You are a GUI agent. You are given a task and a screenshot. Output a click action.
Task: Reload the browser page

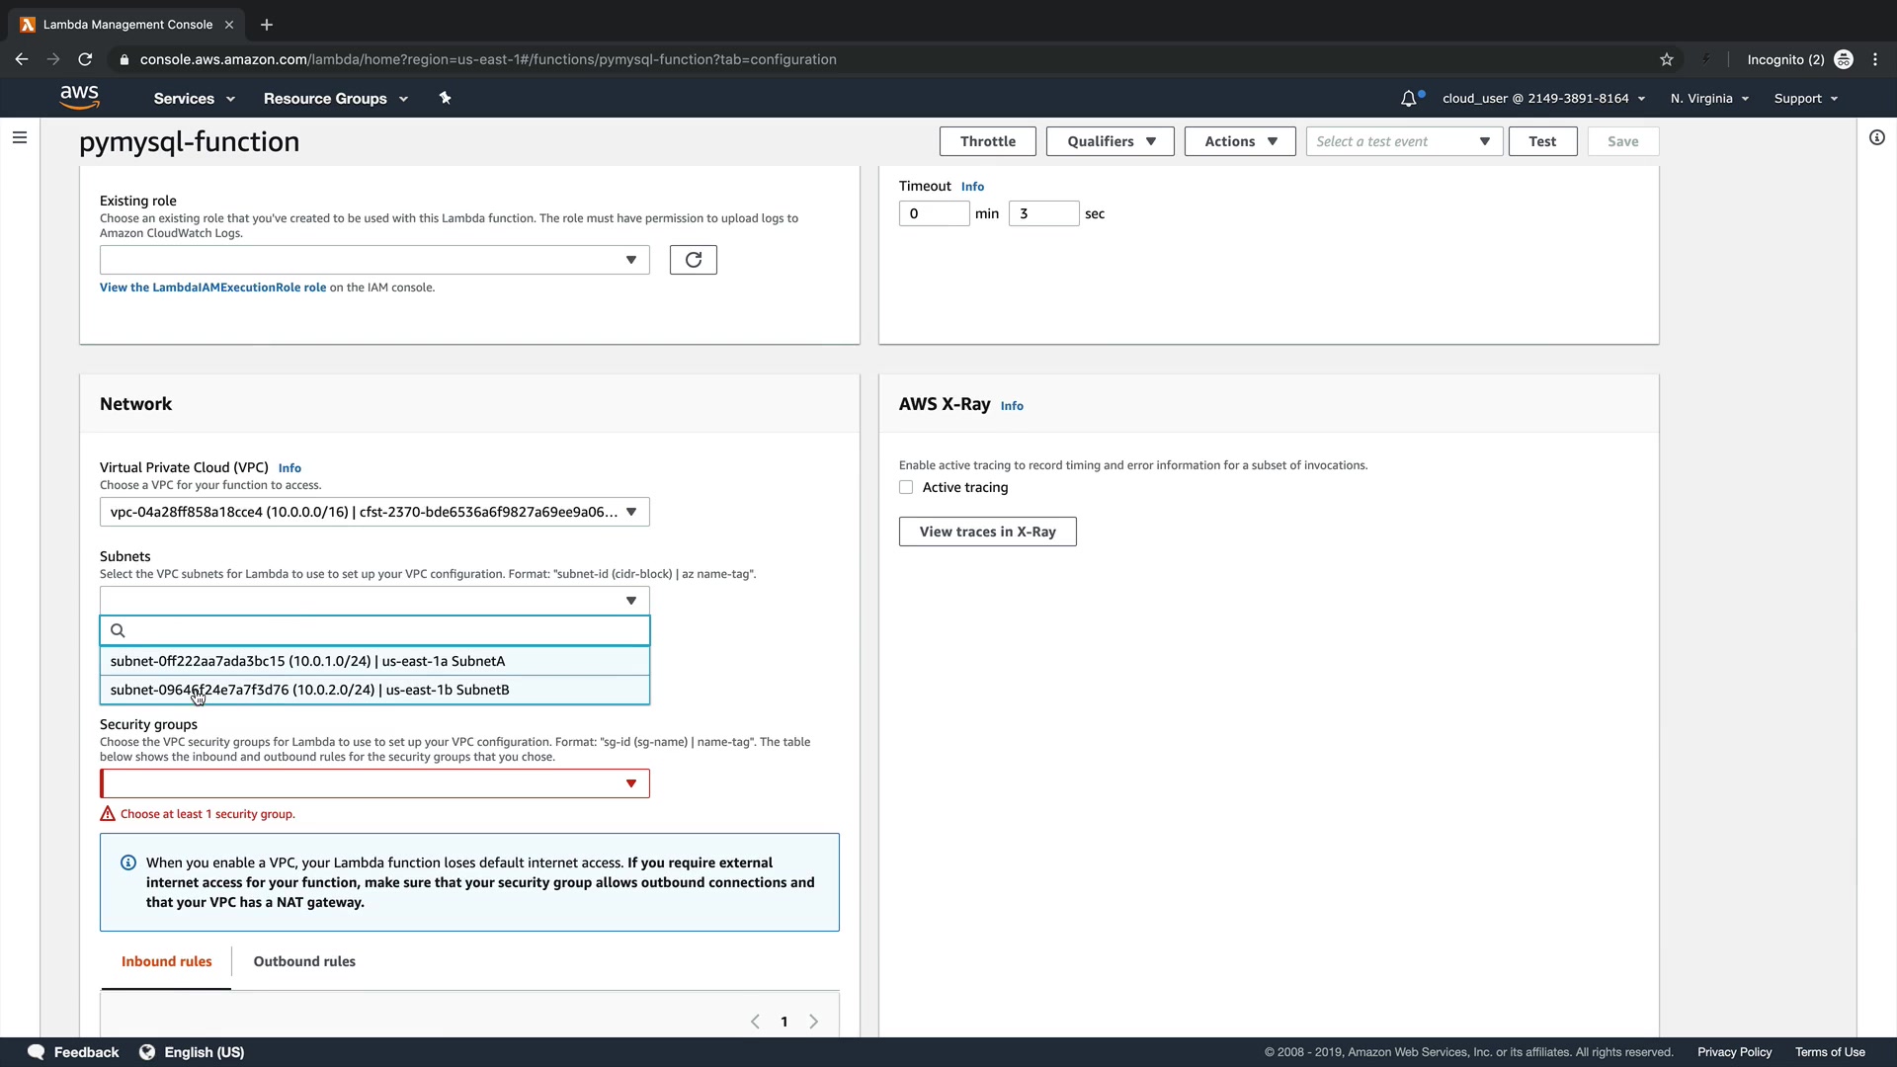[85, 59]
